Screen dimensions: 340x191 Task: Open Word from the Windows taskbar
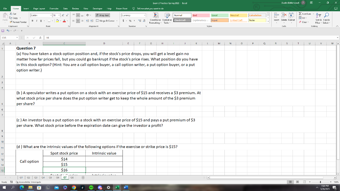(126, 188)
